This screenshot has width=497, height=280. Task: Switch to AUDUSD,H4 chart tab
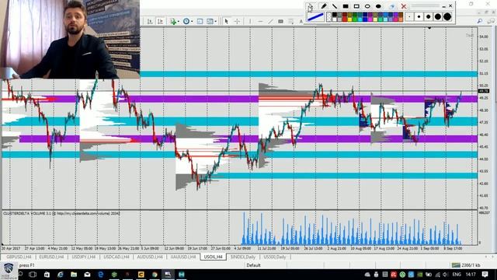click(x=150, y=257)
